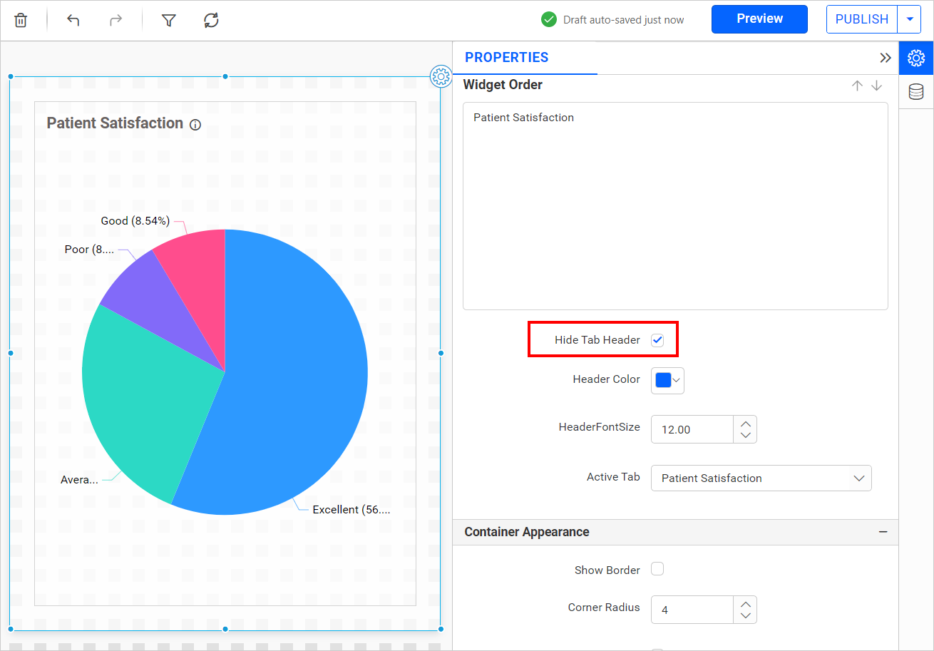Move widget up in Widget Order
The height and width of the screenshot is (651, 934).
coord(857,86)
